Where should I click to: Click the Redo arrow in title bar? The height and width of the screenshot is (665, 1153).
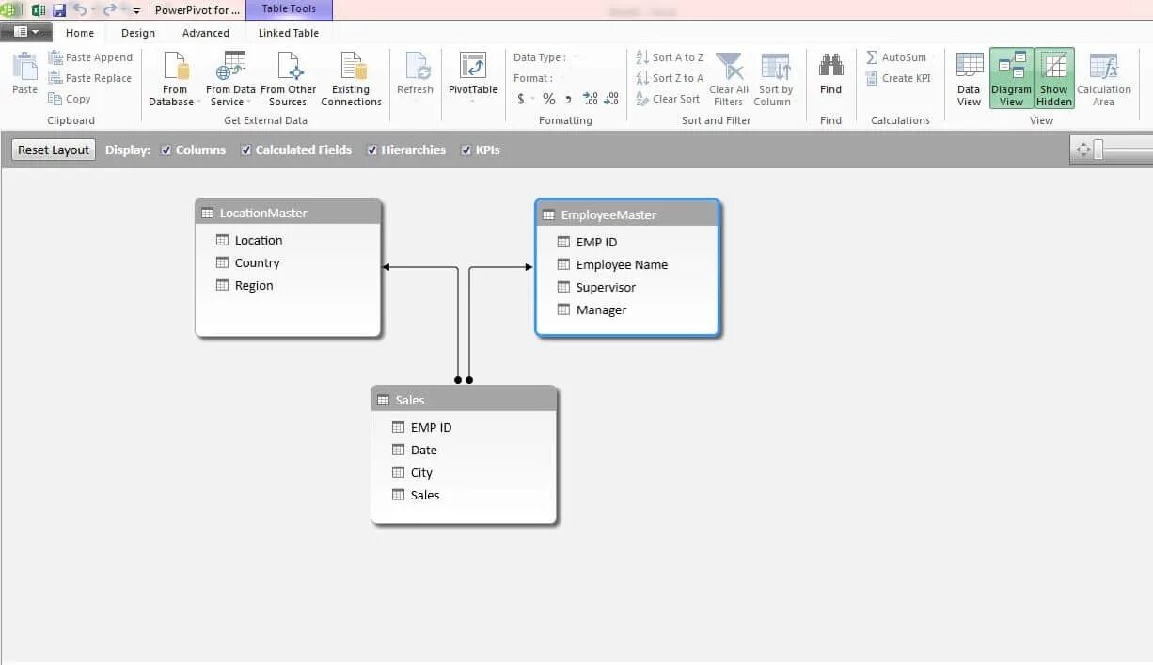click(x=109, y=10)
